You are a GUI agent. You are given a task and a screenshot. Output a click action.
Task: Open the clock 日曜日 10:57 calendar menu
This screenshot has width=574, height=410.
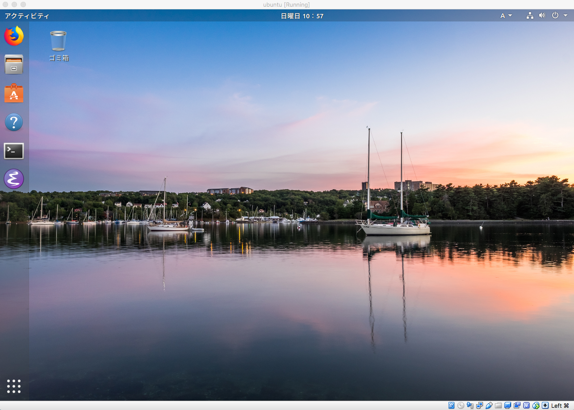[302, 16]
